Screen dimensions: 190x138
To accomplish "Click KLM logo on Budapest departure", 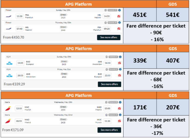I will (x=9, y=63).
